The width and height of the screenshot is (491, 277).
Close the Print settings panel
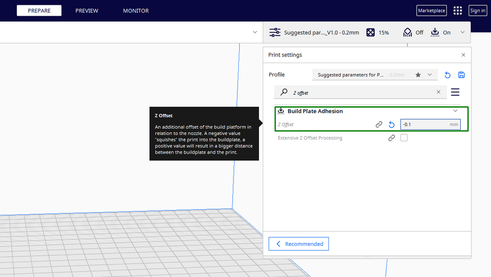(464, 55)
